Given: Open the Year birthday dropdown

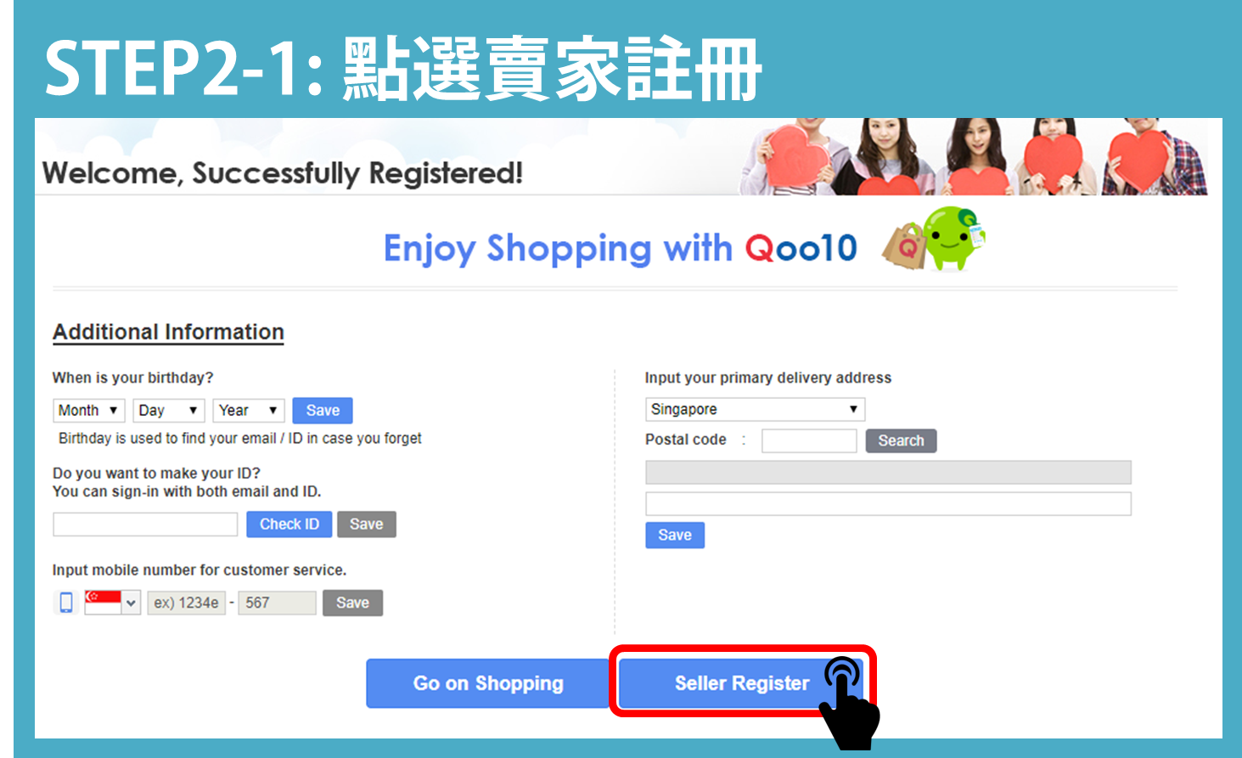Looking at the screenshot, I should click(x=249, y=411).
